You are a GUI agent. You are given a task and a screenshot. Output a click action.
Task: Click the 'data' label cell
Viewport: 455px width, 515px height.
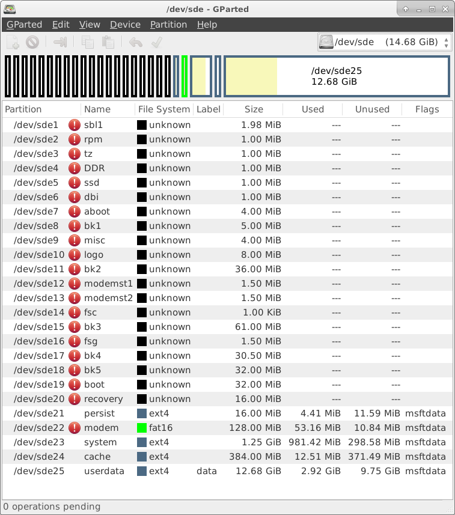coord(207,471)
